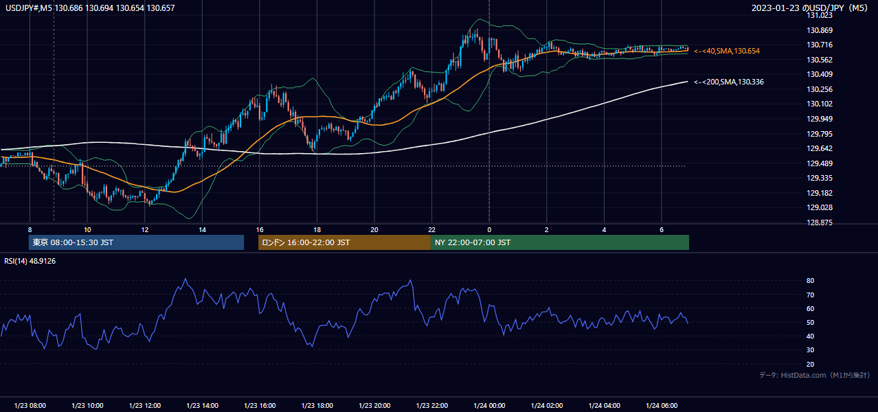The height and width of the screenshot is (412, 878).
Task: Click price axis label 129.335
Action: coord(820,178)
